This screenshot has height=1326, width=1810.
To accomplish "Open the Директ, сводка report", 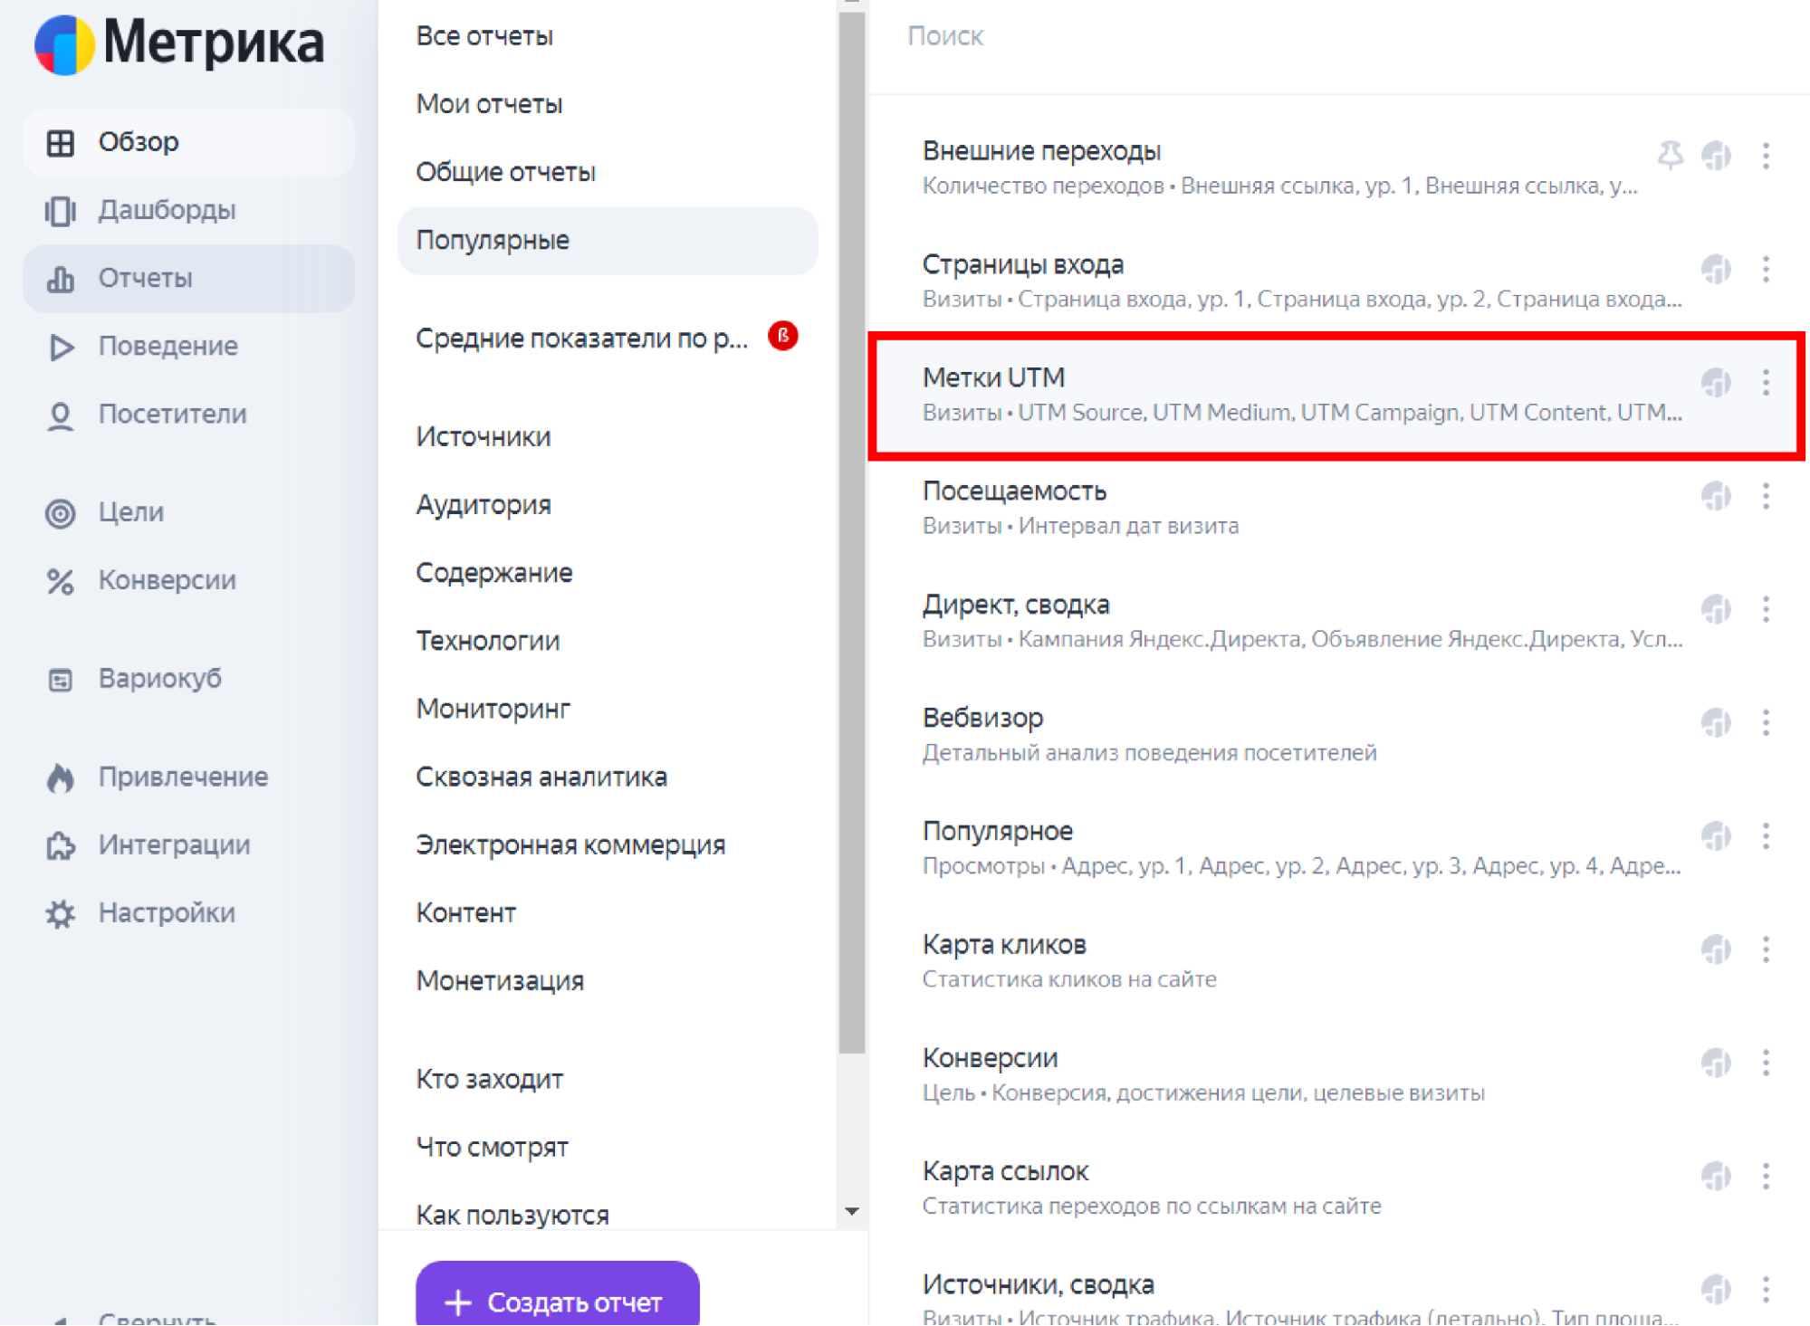I will point(1016,605).
